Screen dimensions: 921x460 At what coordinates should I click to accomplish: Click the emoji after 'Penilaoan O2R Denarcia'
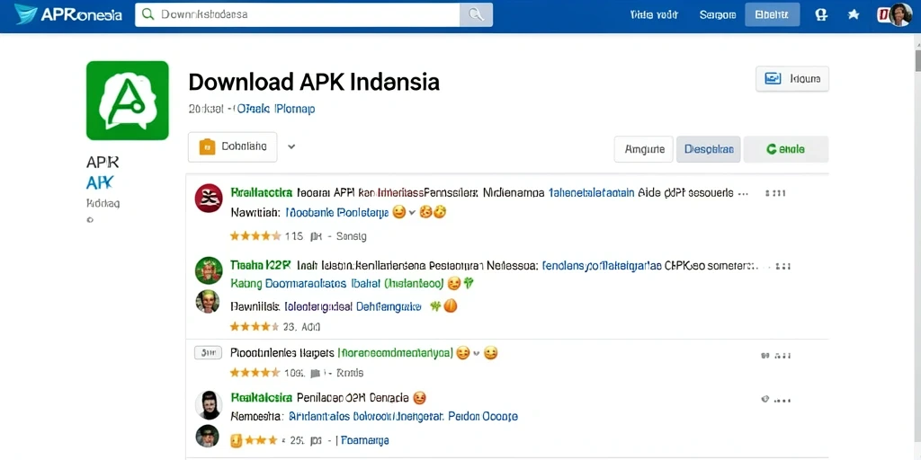point(419,397)
